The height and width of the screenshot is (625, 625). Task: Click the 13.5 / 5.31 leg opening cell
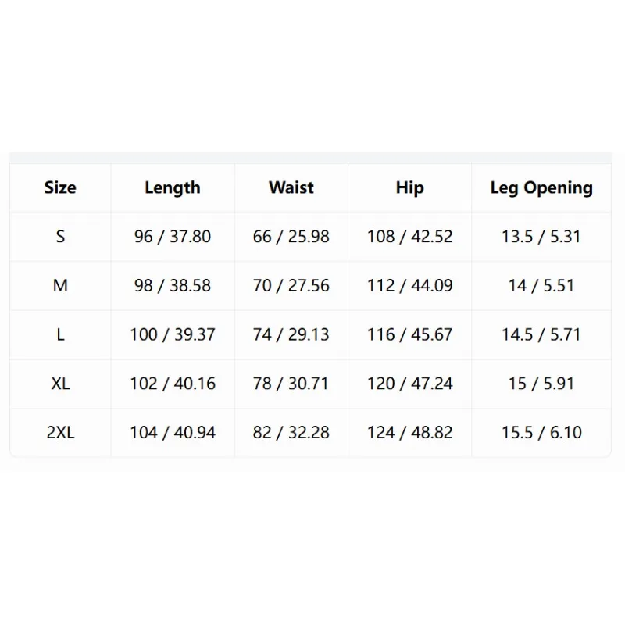click(x=541, y=237)
